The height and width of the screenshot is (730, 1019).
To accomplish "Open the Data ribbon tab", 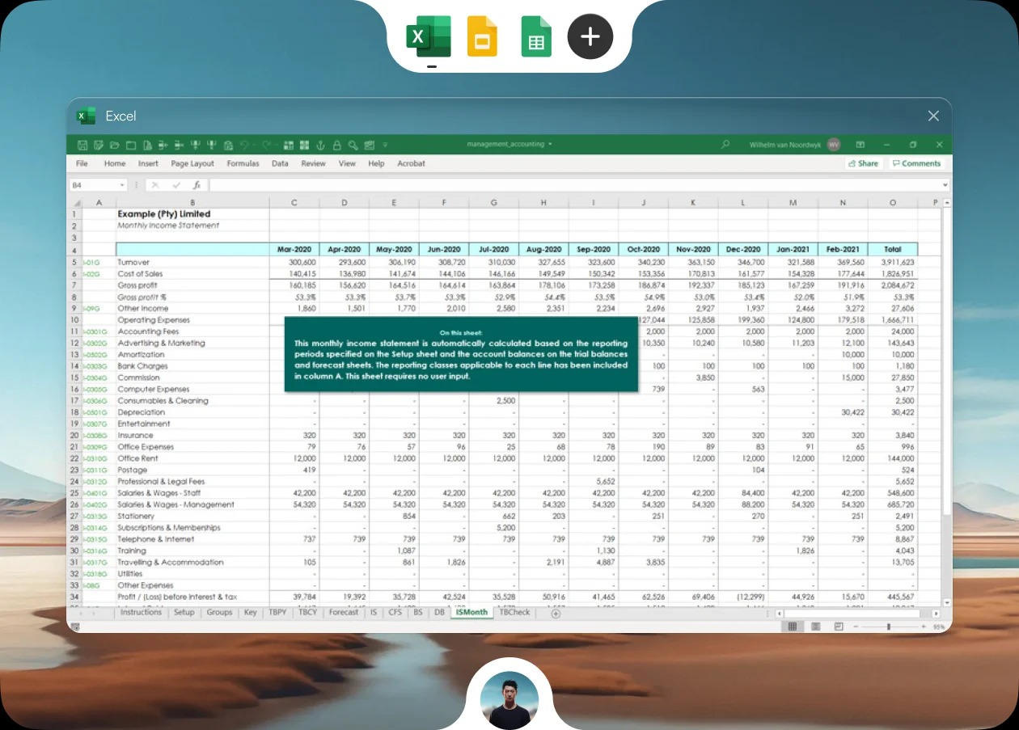I will click(x=280, y=163).
